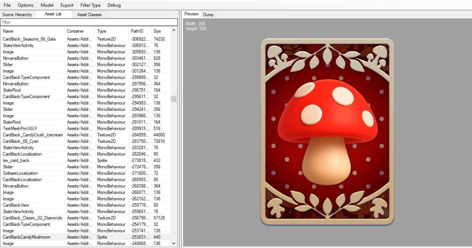The width and height of the screenshot is (472, 248).
Task: Open the Debug menu
Action: coord(114,5)
